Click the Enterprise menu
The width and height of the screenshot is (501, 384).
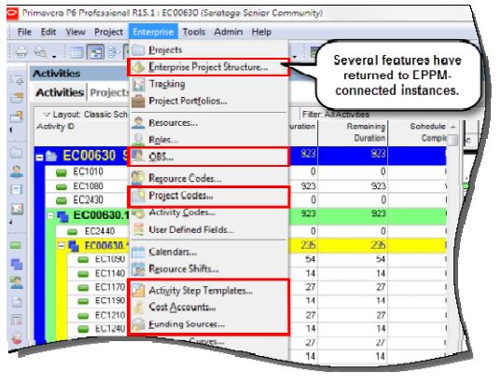click(x=153, y=32)
